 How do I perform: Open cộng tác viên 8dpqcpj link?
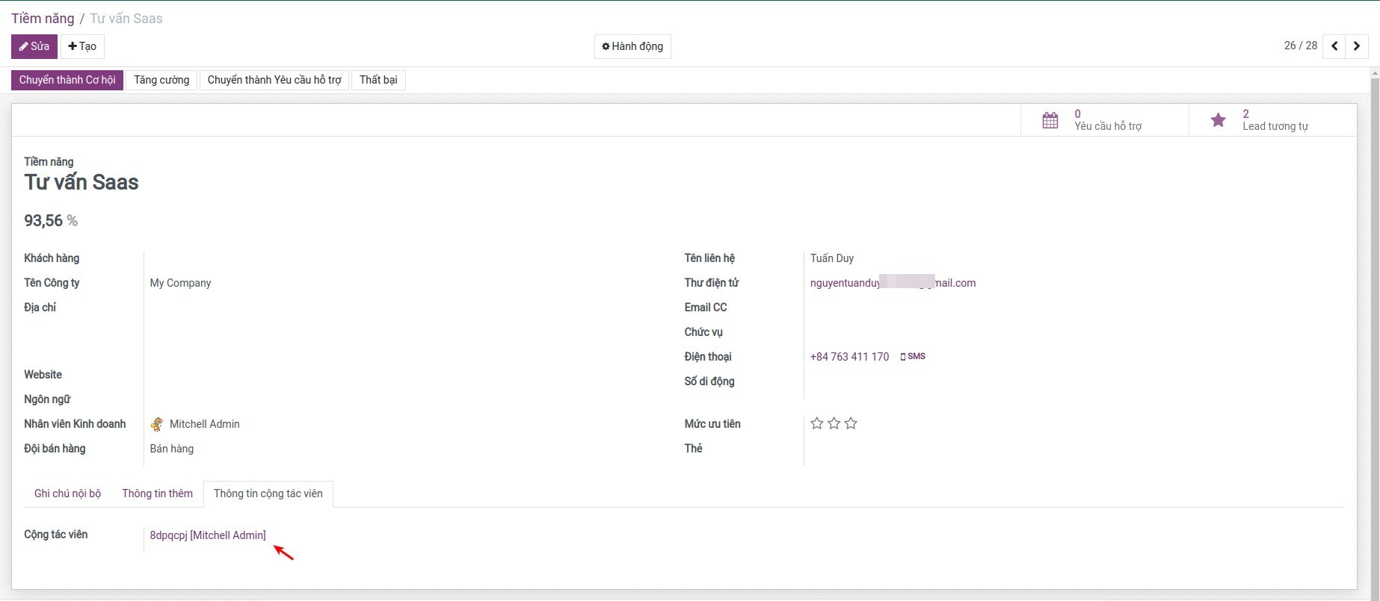point(208,535)
